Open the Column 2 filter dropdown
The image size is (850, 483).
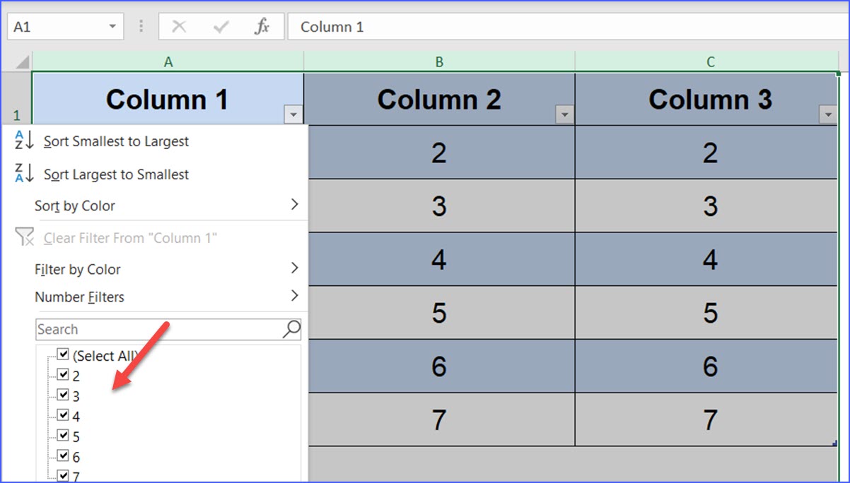[x=564, y=112]
